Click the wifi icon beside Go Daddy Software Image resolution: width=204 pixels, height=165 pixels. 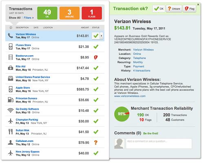[11, 111]
